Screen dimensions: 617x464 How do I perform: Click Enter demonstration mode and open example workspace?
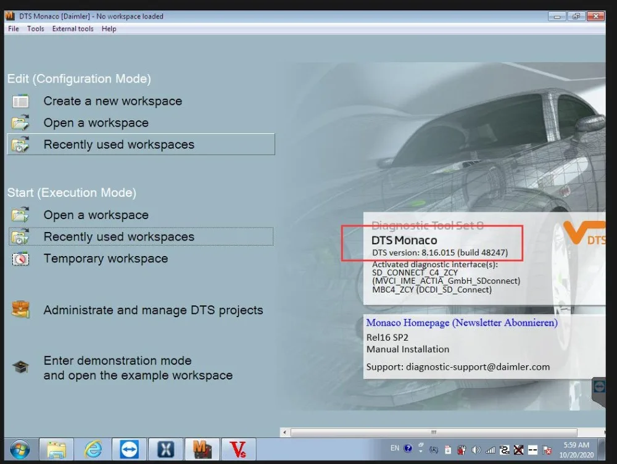coord(138,368)
